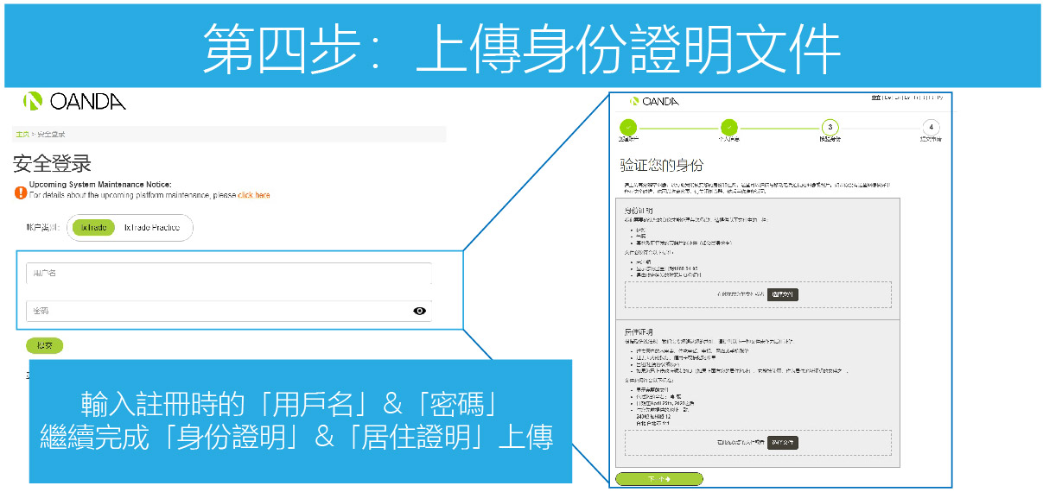
Task: Click the green next-step arrow button
Action: pyautogui.click(x=659, y=478)
